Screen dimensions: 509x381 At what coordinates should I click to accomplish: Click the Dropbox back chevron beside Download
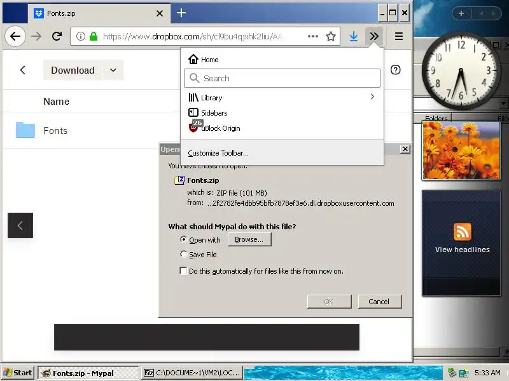pyautogui.click(x=22, y=70)
